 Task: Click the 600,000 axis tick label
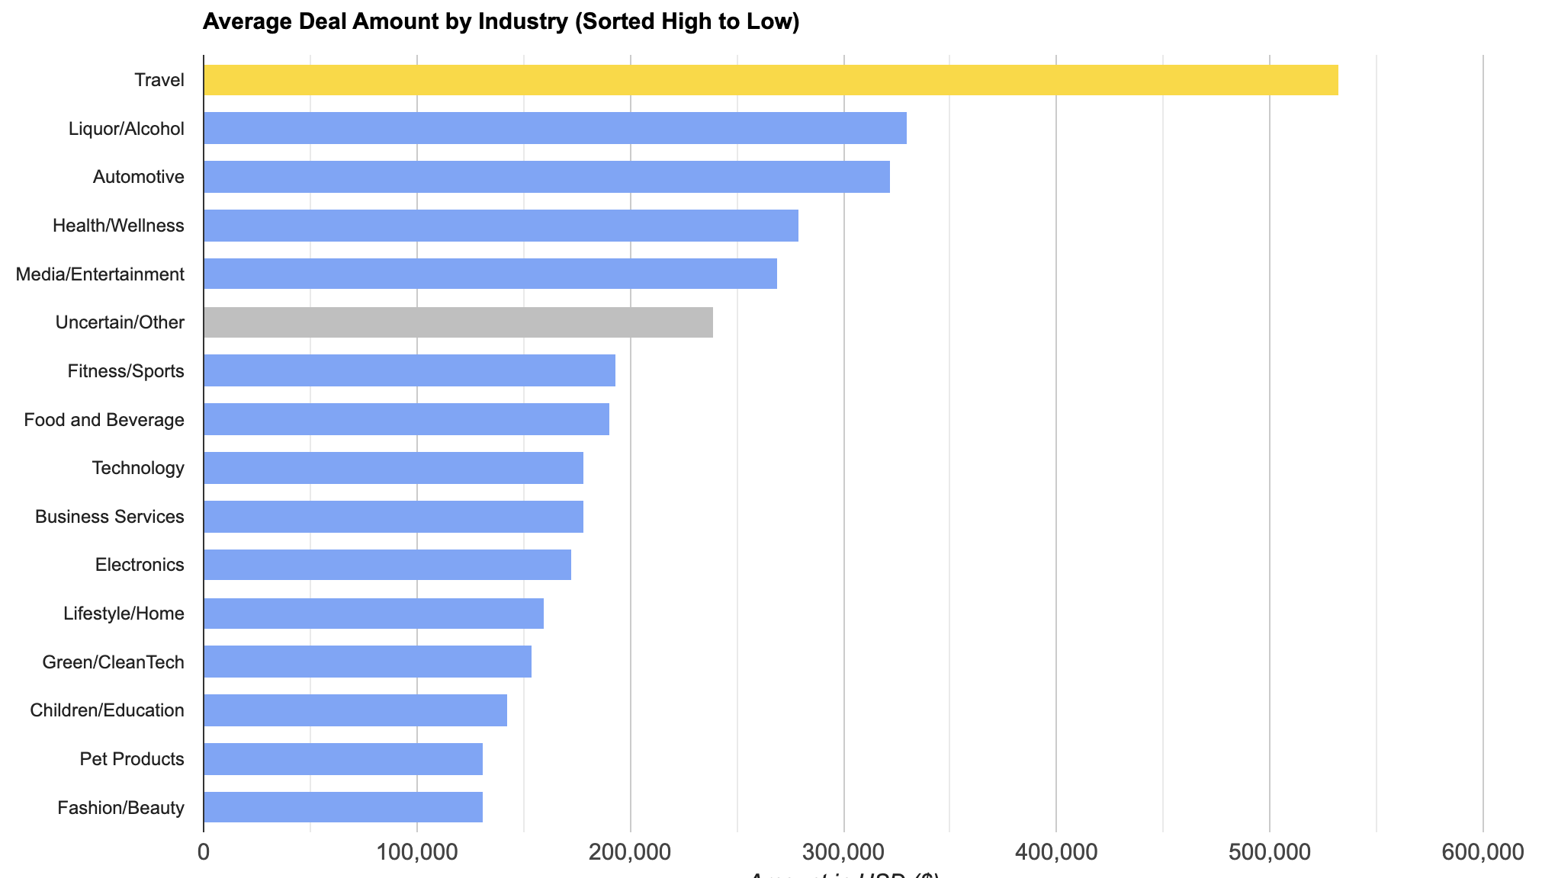[x=1482, y=851]
